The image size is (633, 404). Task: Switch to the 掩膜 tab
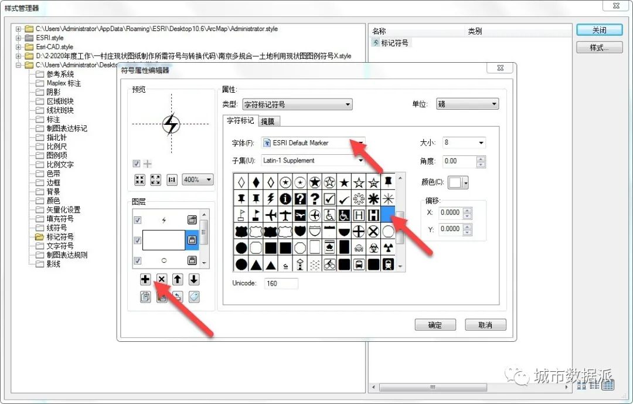268,121
